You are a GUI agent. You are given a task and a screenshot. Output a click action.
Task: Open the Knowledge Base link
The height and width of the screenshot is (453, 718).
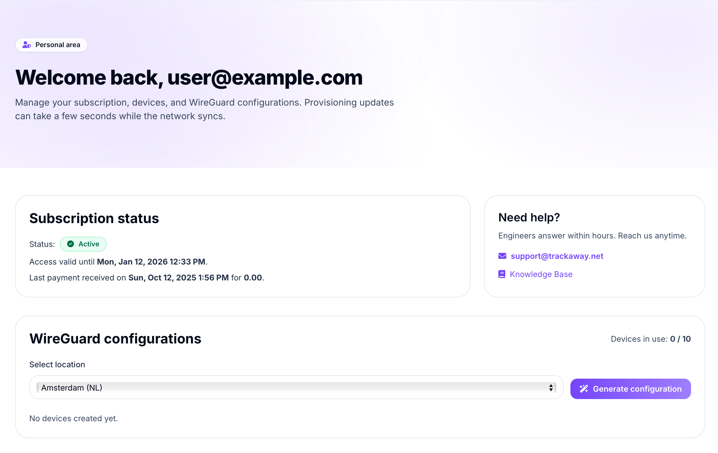tap(541, 274)
